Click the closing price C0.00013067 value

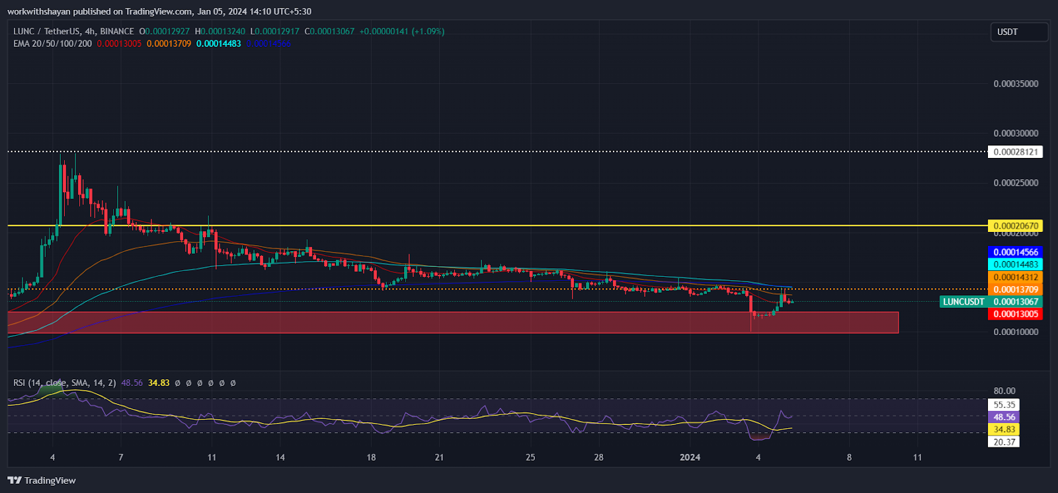[329, 31]
